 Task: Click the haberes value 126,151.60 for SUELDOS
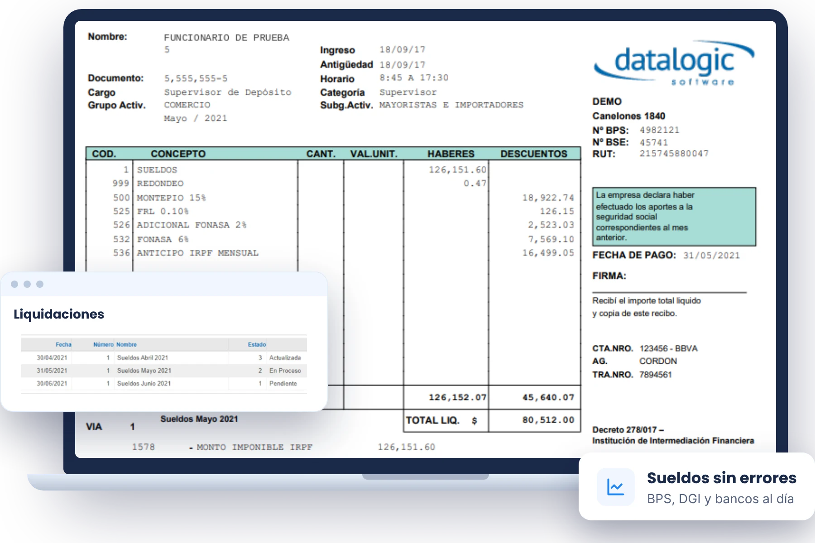(x=457, y=170)
